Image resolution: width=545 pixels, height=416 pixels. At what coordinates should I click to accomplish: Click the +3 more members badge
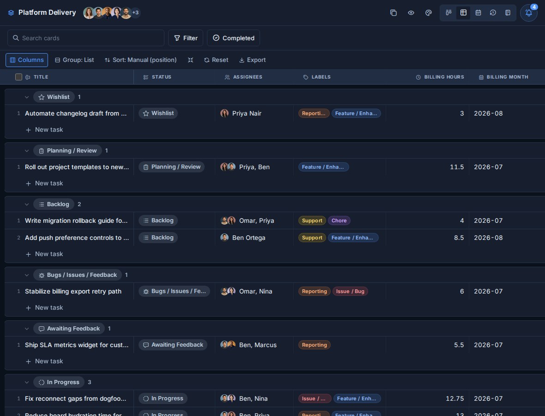pyautogui.click(x=135, y=13)
